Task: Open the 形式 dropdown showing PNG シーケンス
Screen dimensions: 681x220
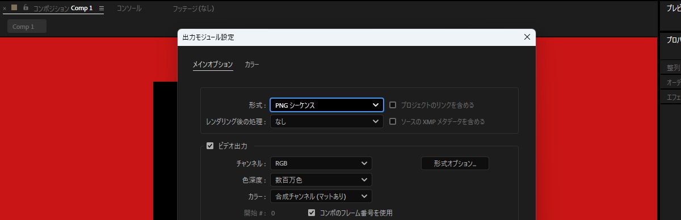Action: coord(327,105)
